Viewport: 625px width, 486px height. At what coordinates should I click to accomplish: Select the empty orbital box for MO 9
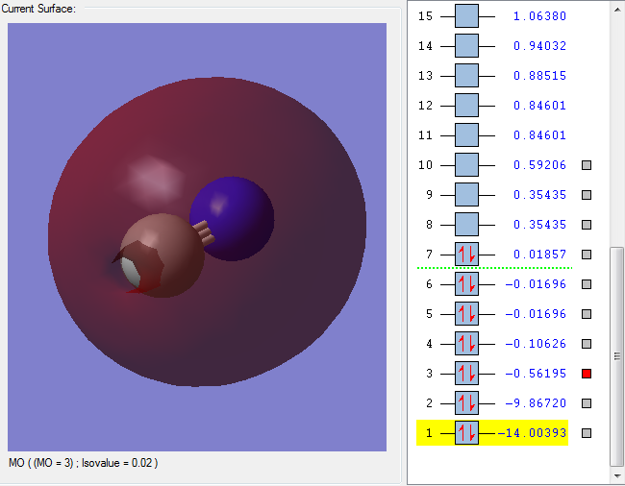pos(466,195)
